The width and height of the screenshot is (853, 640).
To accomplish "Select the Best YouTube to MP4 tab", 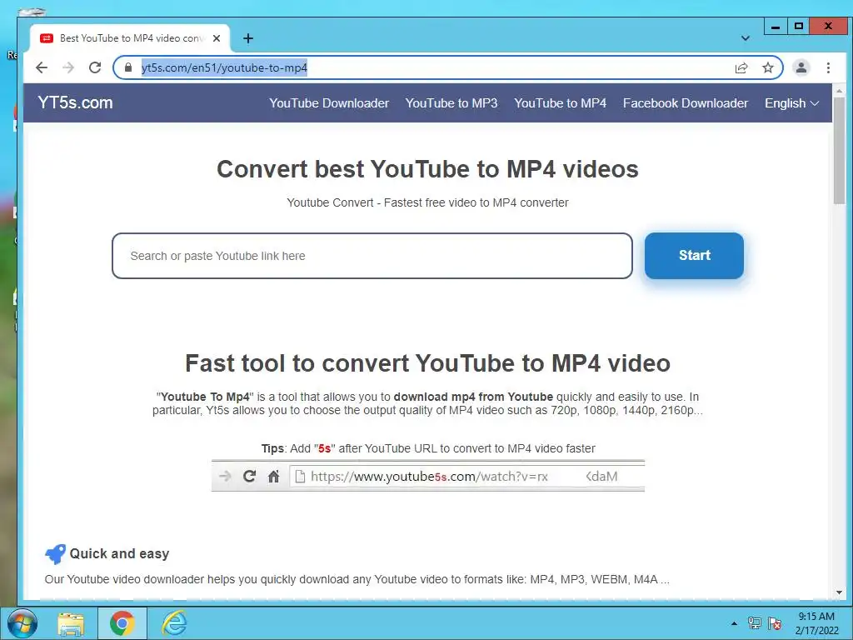I will 131,38.
